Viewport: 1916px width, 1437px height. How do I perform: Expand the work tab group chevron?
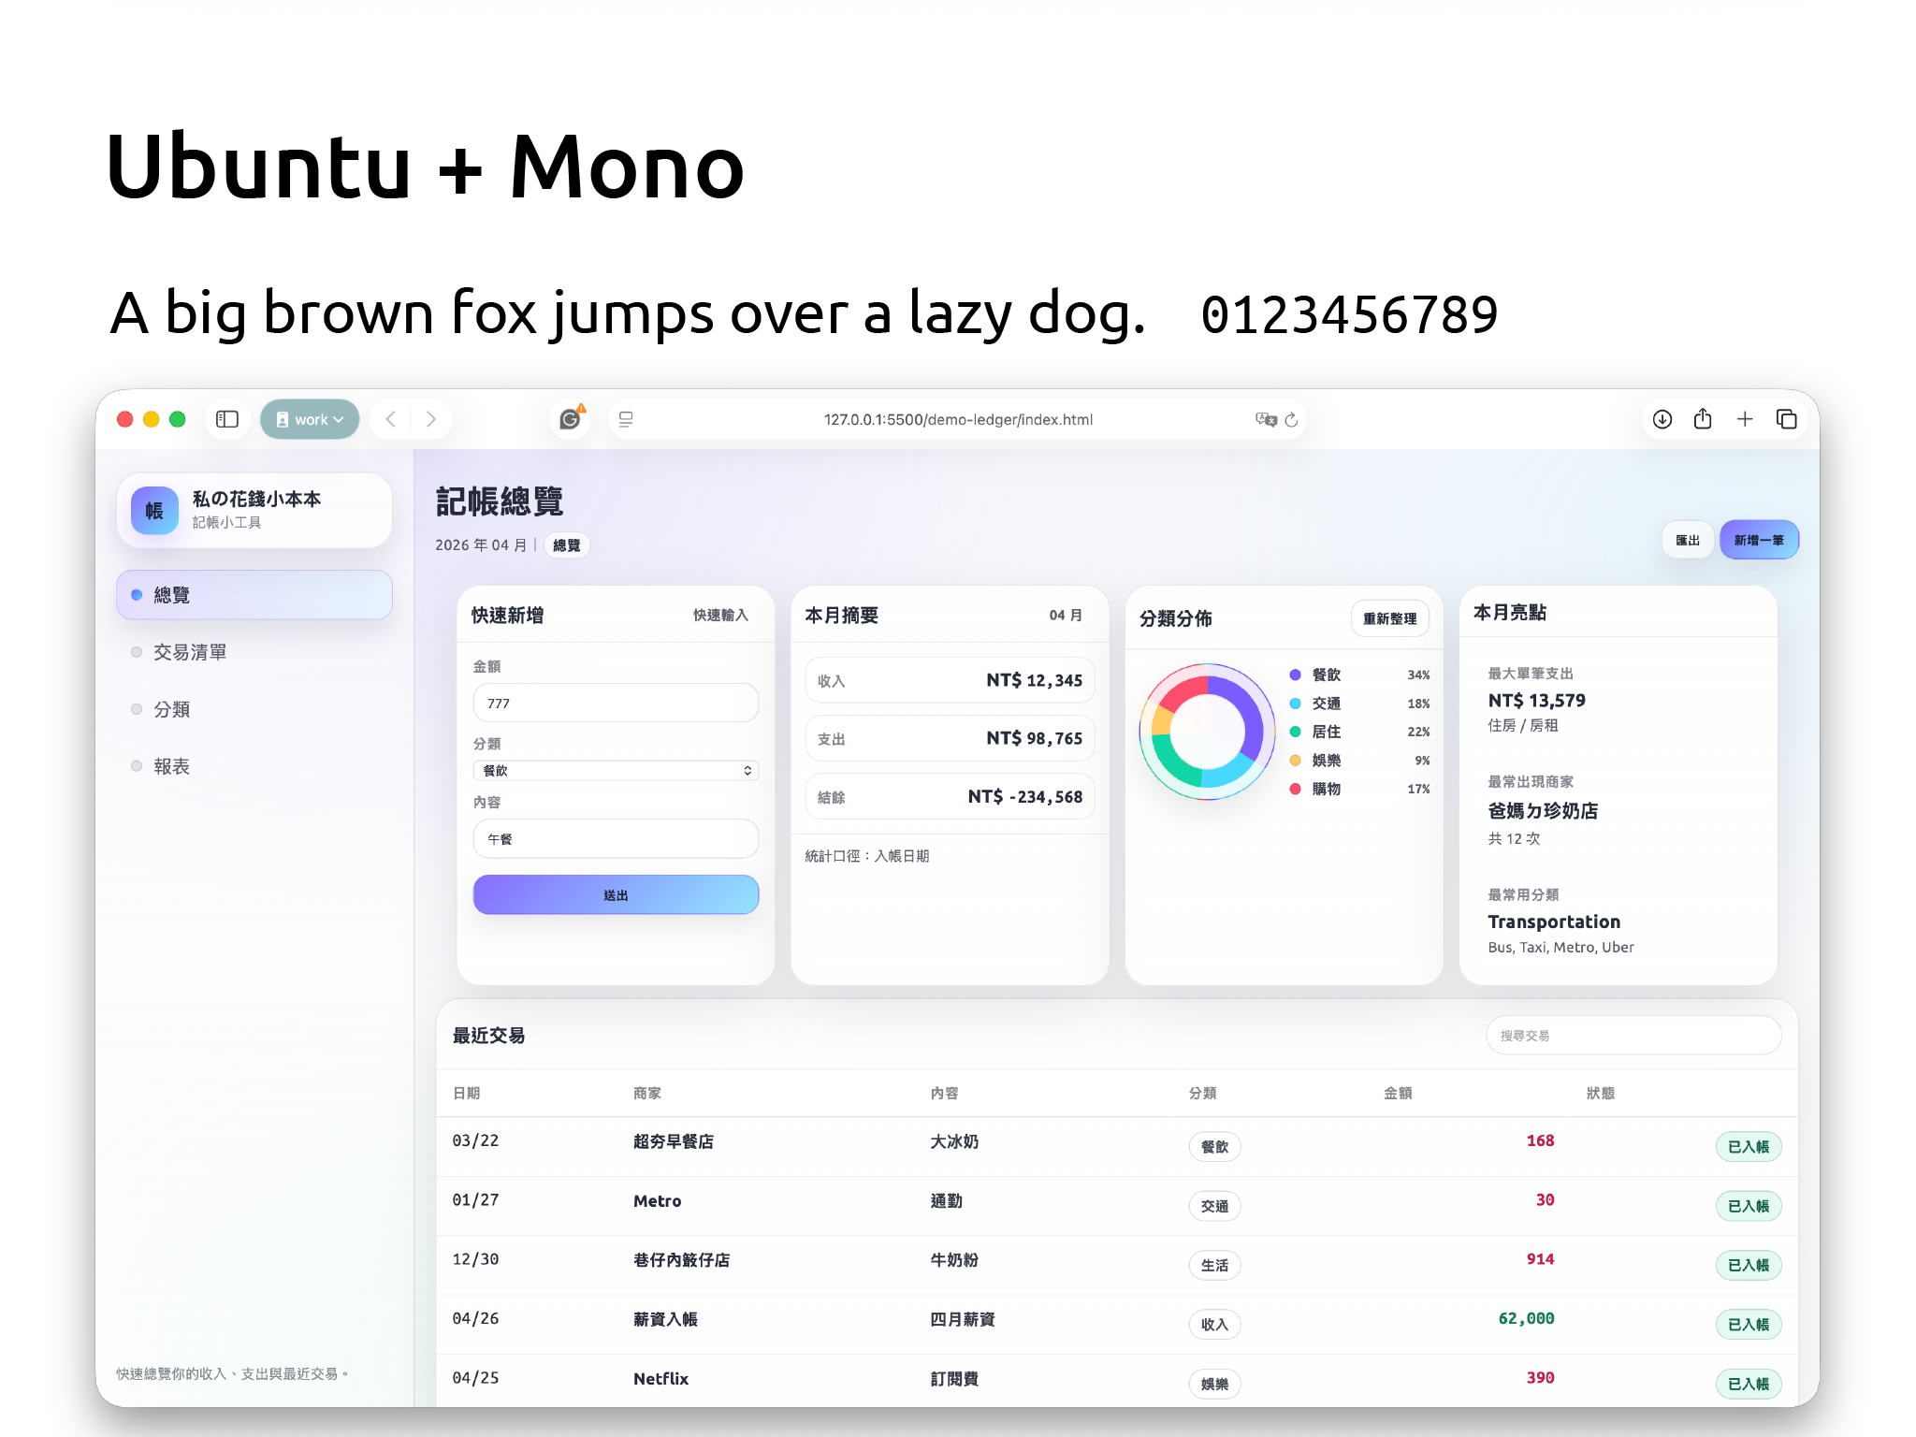tap(337, 419)
